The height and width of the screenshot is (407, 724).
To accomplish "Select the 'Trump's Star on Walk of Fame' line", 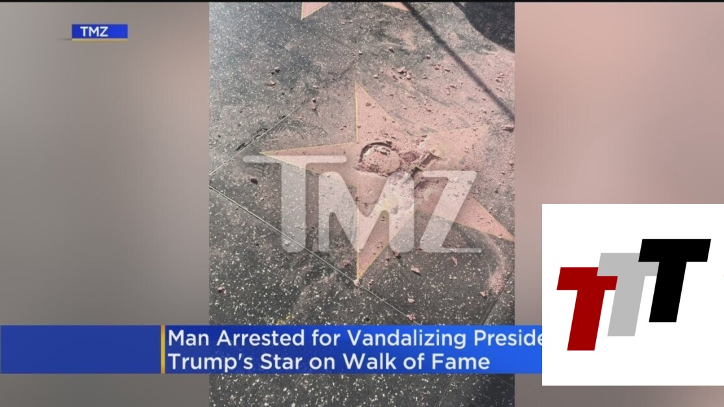I will point(329,362).
